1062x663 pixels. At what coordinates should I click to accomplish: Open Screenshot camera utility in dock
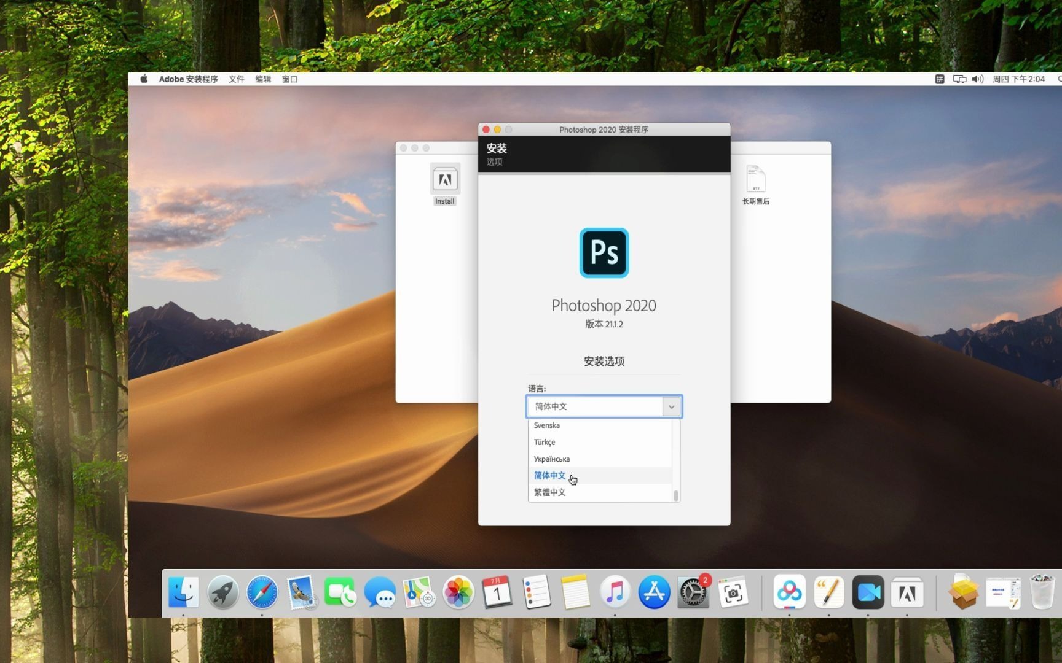733,592
